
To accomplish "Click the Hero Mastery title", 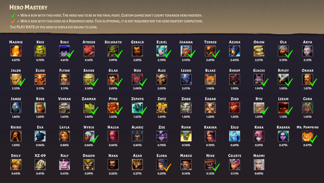I will click(28, 7).
